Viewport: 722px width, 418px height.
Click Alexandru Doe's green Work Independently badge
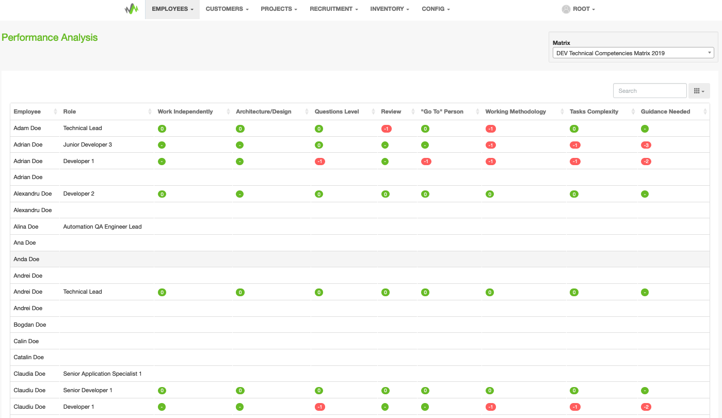coord(162,194)
